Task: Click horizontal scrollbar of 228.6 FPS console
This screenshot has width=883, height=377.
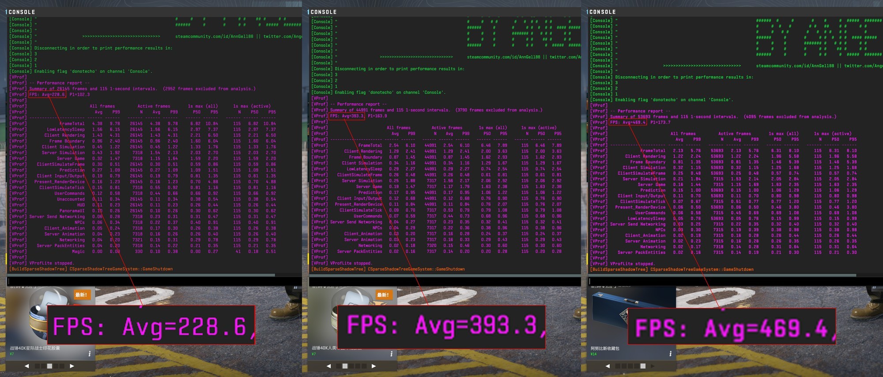Action: (x=141, y=275)
